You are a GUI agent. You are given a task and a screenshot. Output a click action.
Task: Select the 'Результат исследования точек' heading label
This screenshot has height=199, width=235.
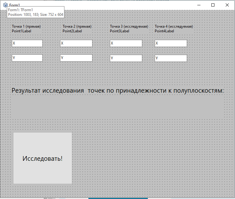[x=118, y=90]
